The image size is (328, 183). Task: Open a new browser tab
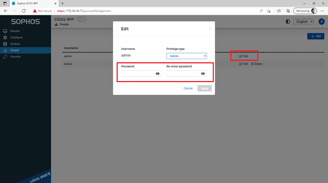[62, 3]
